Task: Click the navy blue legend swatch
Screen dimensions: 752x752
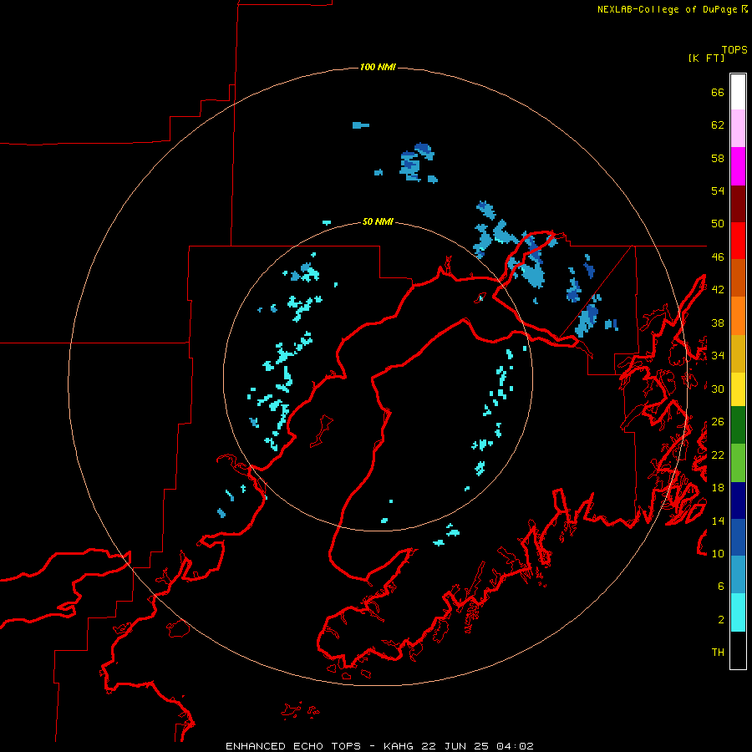Action: pyautogui.click(x=738, y=500)
